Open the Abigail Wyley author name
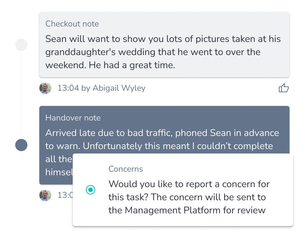 119,88
